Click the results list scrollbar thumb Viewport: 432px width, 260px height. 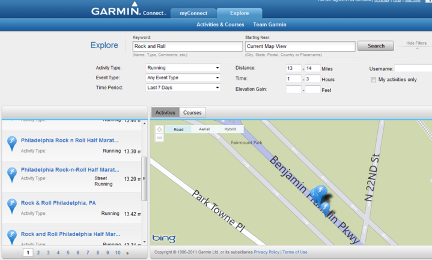[144, 179]
